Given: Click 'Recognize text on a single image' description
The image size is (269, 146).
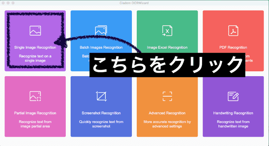Looking at the screenshot, I should 35,58.
